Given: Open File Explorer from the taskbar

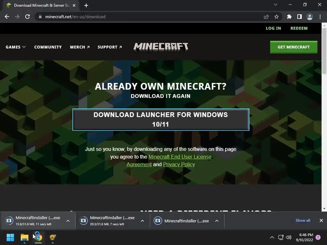Looking at the screenshot, I should click(x=24, y=237).
